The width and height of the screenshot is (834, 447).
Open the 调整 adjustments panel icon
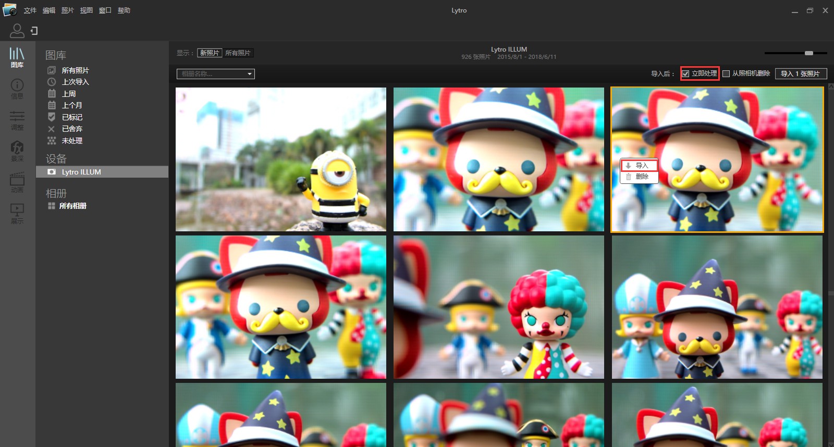pos(17,119)
